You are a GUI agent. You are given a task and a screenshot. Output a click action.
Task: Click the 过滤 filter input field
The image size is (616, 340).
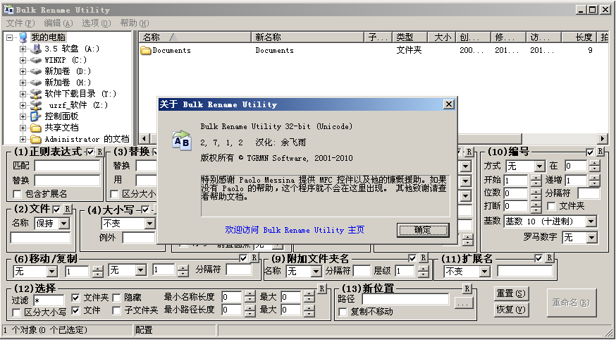coord(49,300)
